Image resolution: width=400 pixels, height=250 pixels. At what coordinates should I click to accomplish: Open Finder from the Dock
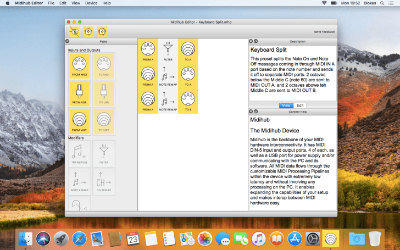[25, 239]
